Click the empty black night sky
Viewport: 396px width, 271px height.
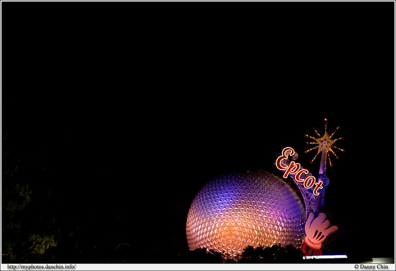click(x=153, y=76)
